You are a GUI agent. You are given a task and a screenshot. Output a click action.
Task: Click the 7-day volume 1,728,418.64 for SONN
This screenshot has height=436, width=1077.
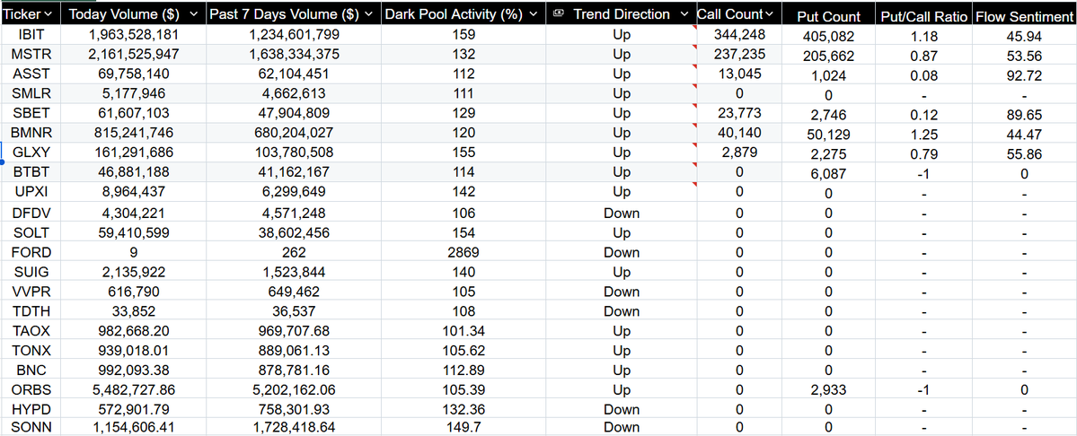(294, 428)
